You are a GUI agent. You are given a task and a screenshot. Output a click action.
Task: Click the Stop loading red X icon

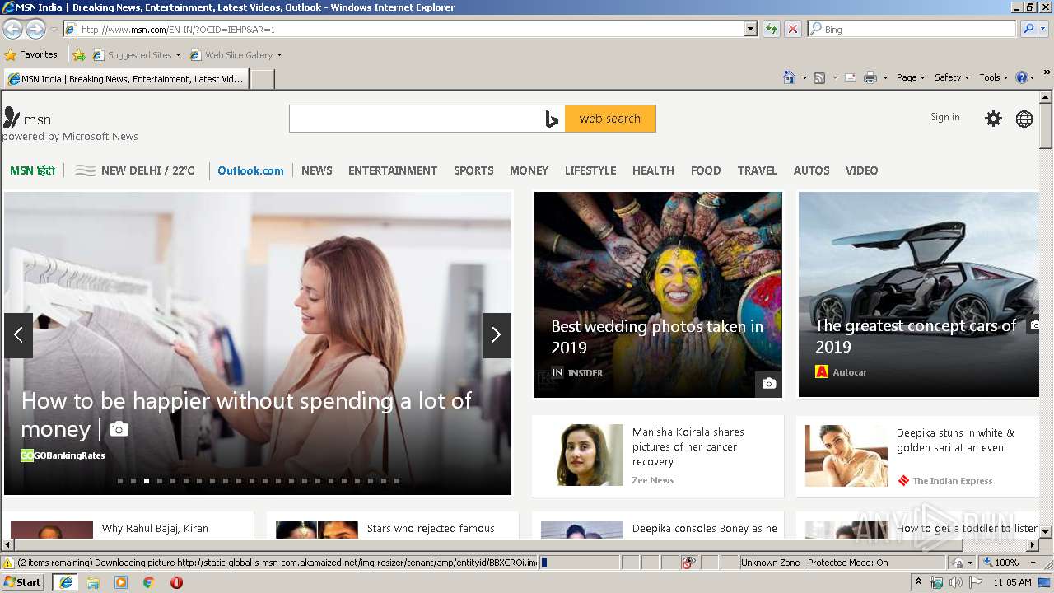click(x=792, y=29)
